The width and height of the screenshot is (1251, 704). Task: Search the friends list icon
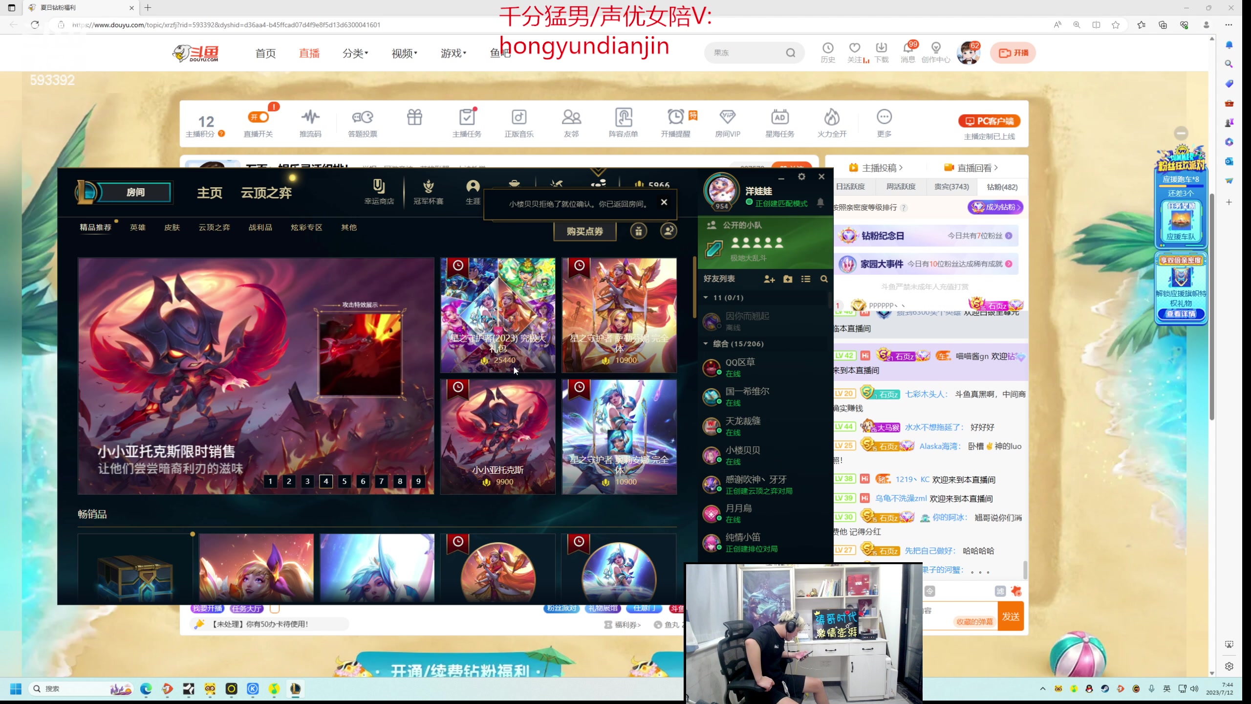click(824, 279)
